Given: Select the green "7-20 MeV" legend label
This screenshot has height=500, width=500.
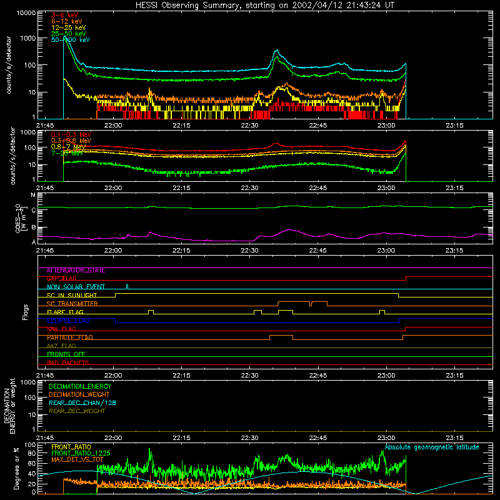Looking at the screenshot, I should pos(67,153).
